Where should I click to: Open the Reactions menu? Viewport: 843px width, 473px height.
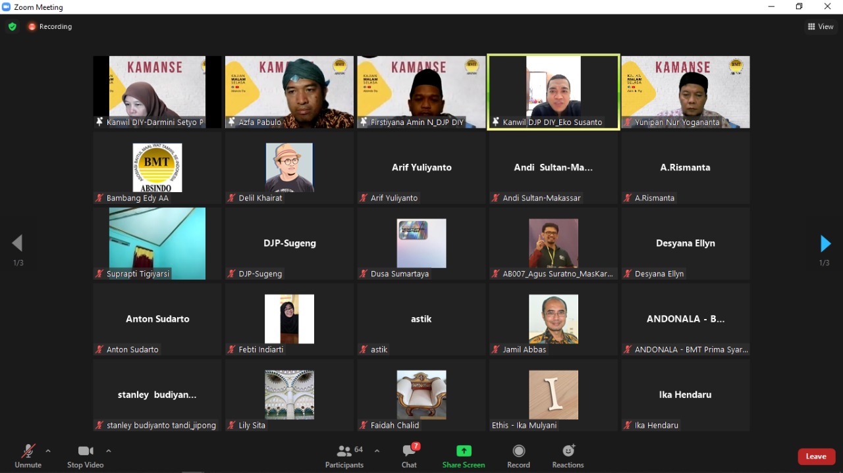[x=568, y=456]
